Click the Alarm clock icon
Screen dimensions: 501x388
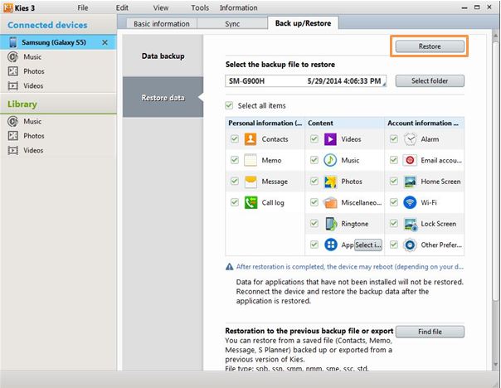(410, 139)
